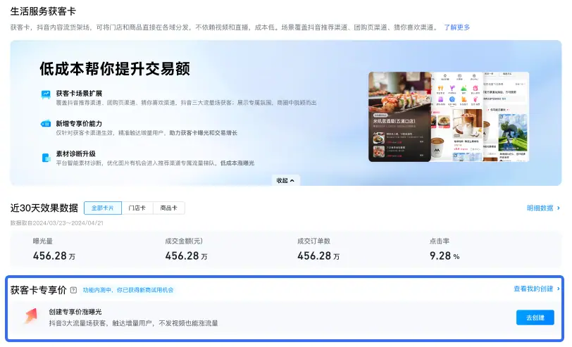Switch to the 门店卡 tab
The image size is (572, 347).
pyautogui.click(x=137, y=208)
